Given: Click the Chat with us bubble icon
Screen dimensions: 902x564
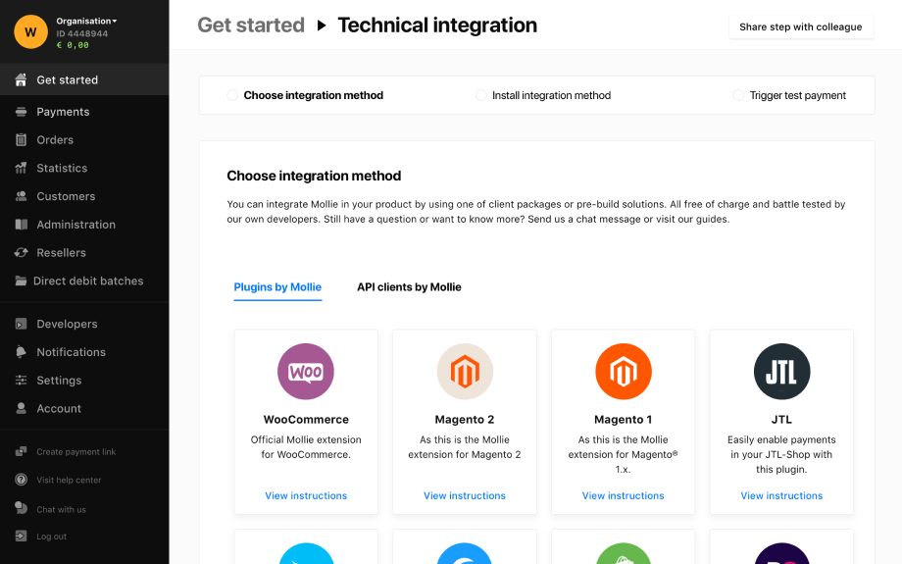Looking at the screenshot, I should click(x=21, y=508).
